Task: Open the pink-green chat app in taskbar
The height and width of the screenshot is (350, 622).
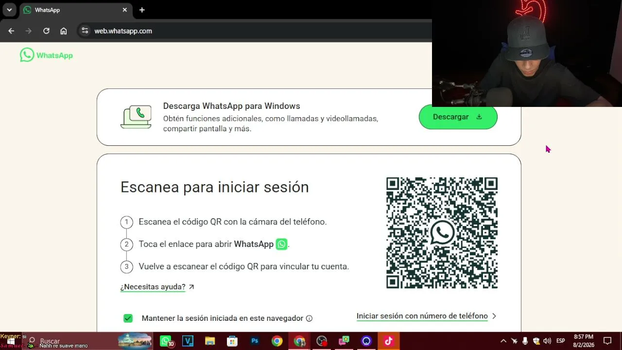Action: 344,341
